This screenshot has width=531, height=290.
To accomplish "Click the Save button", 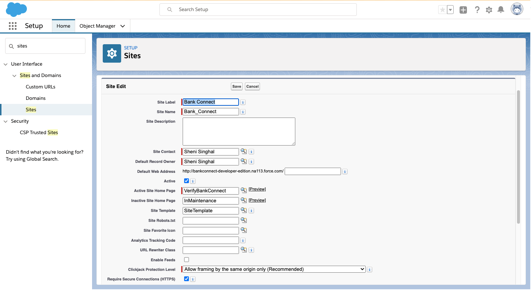I will [x=237, y=87].
